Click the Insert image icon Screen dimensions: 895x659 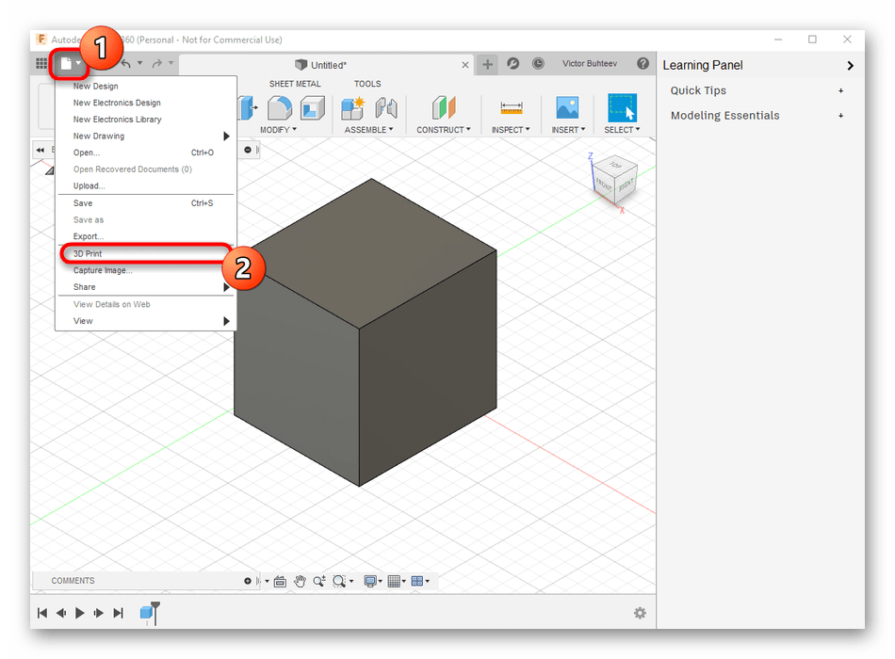coord(567,108)
